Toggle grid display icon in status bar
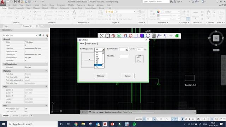This screenshot has width=226, height=127. 144,119
